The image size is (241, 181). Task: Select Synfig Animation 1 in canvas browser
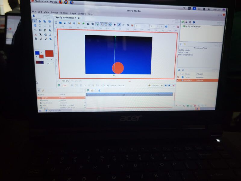pos(193,27)
